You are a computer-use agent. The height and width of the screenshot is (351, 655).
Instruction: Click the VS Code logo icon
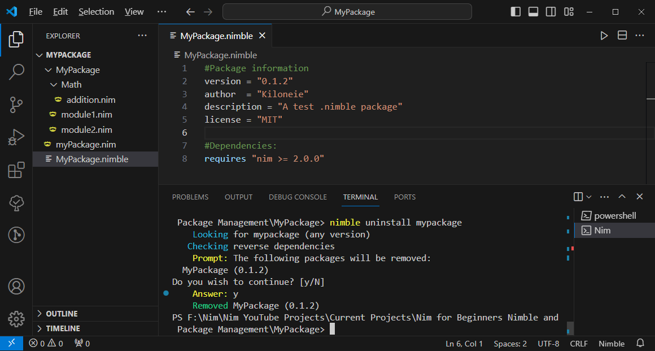[x=12, y=12]
